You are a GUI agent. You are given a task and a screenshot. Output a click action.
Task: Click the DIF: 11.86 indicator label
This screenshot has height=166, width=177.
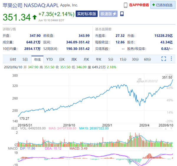pyautogui.click(x=27, y=148)
